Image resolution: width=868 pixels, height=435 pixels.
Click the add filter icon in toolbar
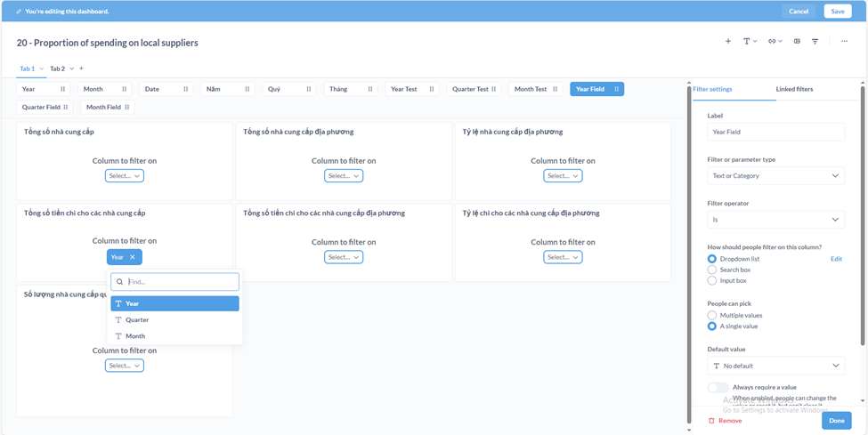815,42
